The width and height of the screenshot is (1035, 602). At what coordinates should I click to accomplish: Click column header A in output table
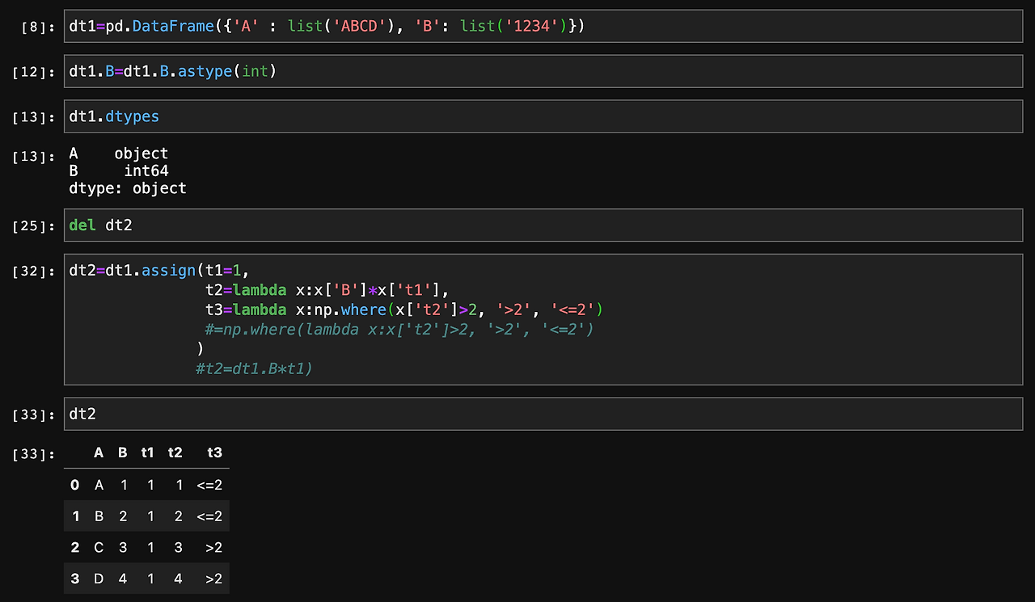pos(99,453)
